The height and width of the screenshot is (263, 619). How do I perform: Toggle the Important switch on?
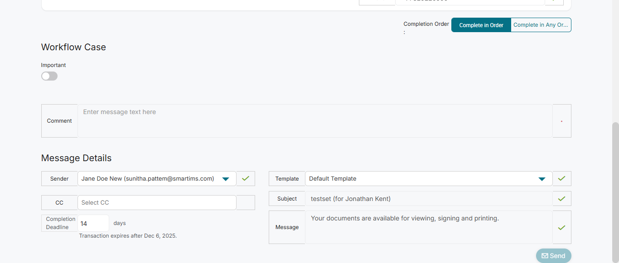[49, 76]
